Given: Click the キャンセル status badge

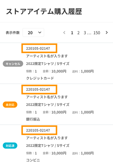Looking at the screenshot, I should click(13, 64).
